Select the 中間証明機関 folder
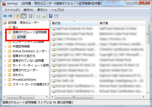This screenshot has height=107, width=152. pyautogui.click(x=21, y=46)
